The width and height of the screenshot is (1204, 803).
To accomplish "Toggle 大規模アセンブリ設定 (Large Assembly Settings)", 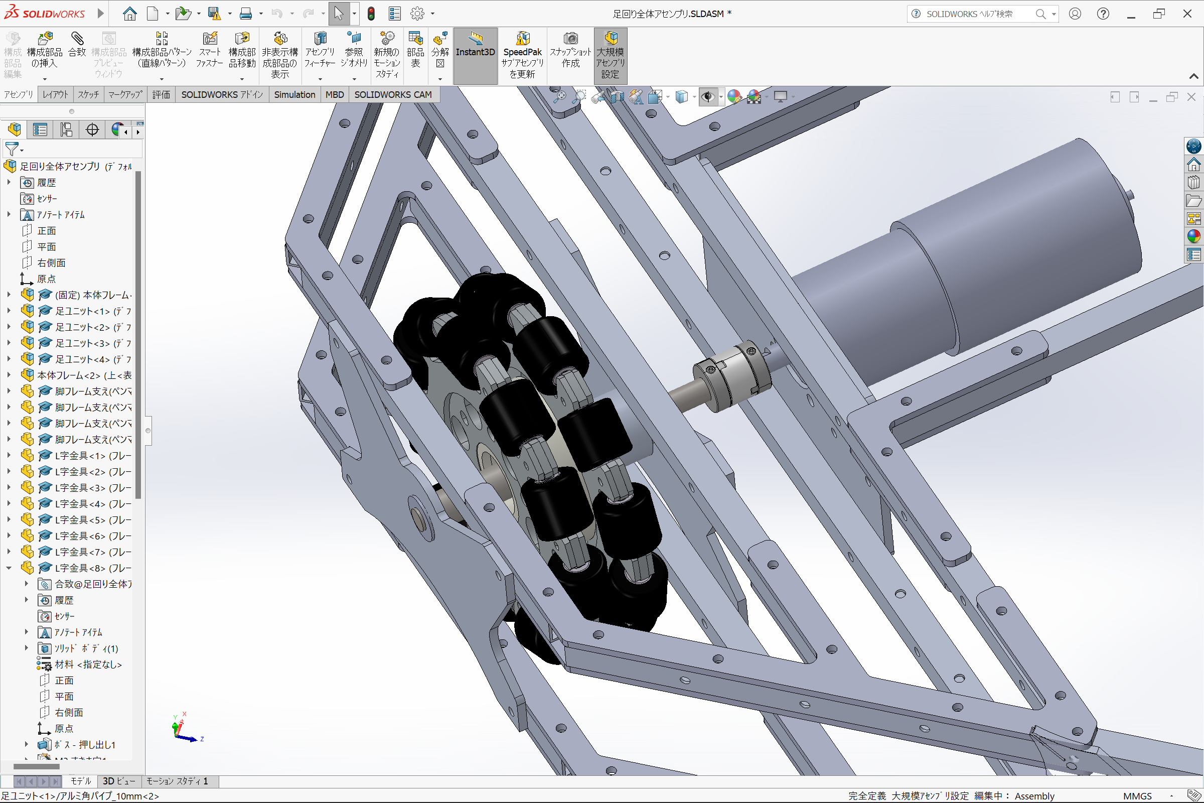I will click(x=610, y=56).
